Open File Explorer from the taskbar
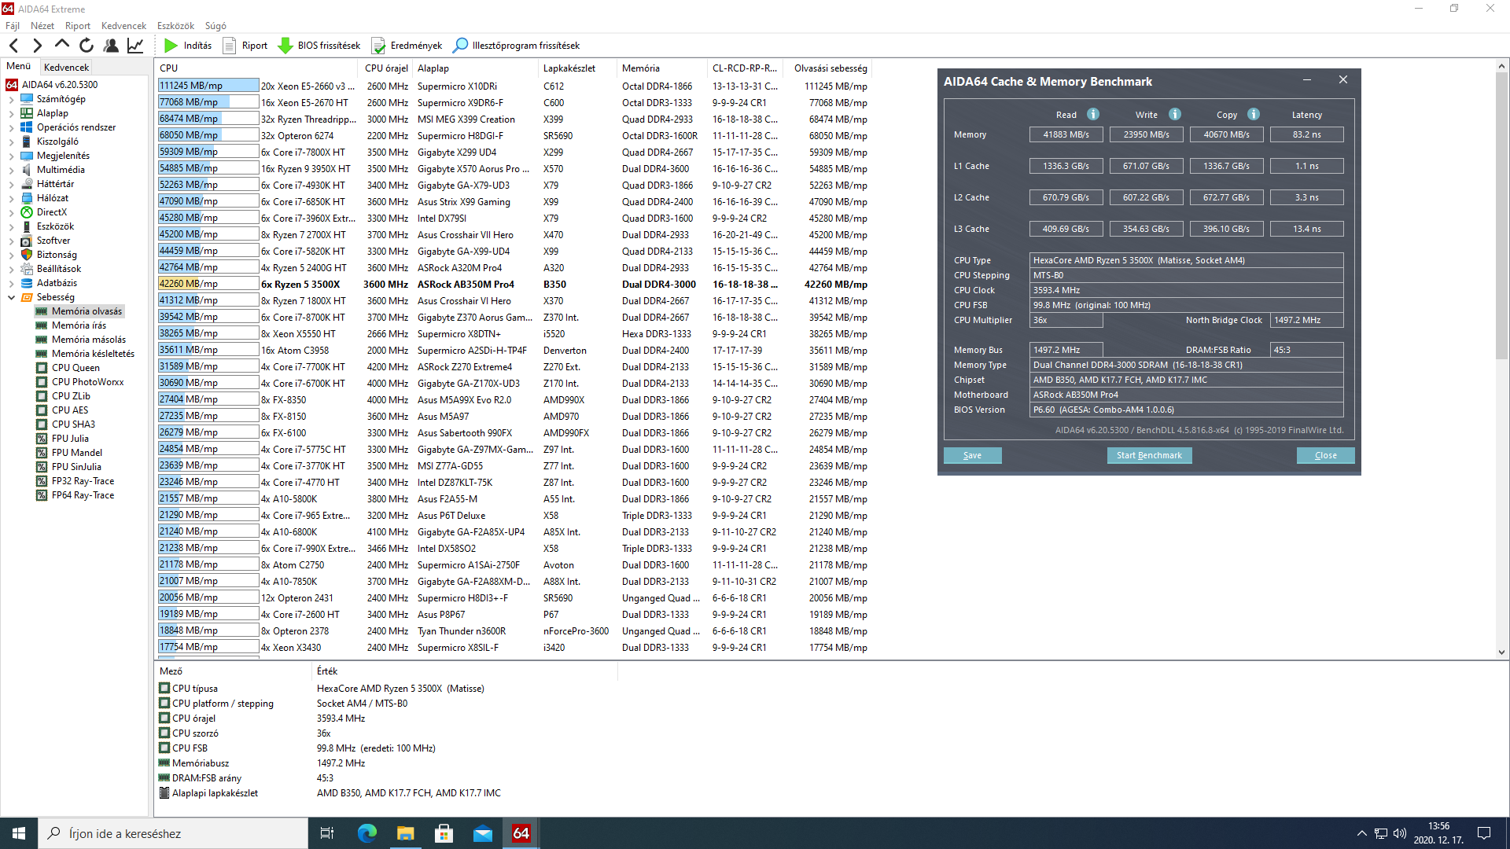 click(406, 833)
